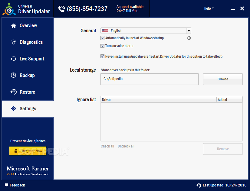Click the (855)-854-7237 support number

87,9
